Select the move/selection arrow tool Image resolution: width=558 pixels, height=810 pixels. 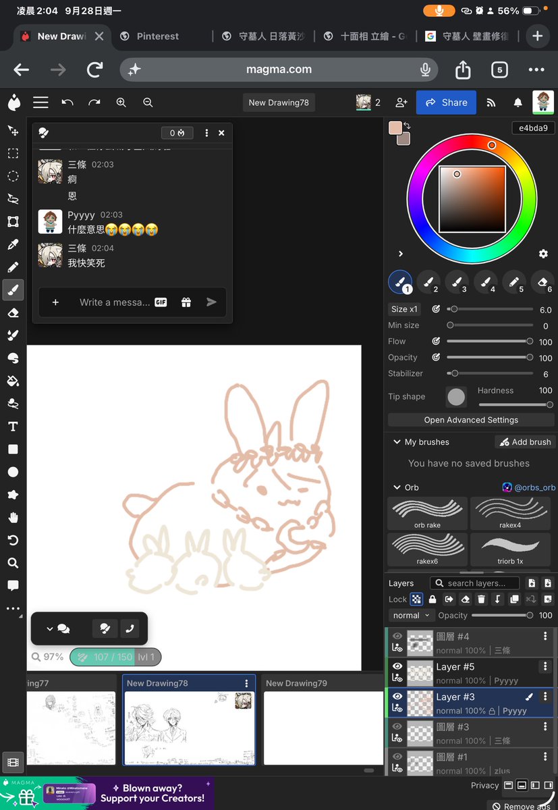[x=13, y=130]
